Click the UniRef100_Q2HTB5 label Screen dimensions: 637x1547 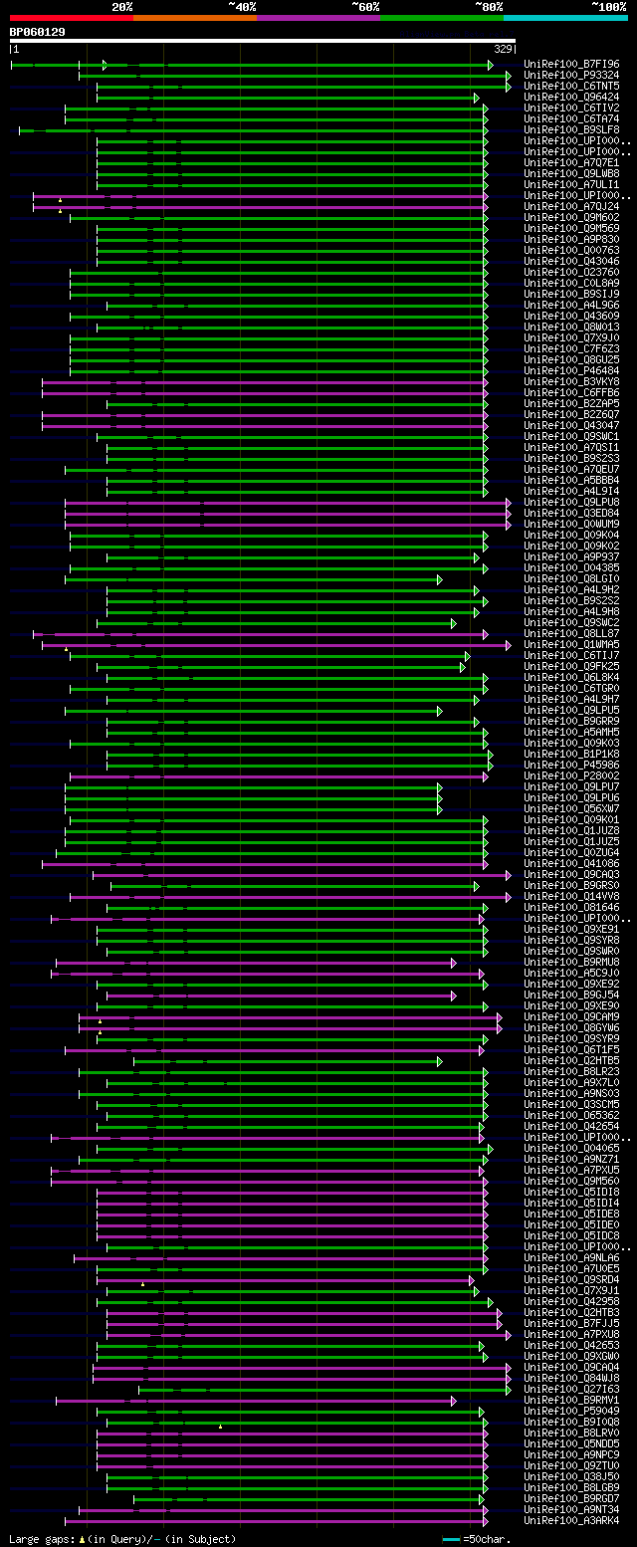[571, 1060]
